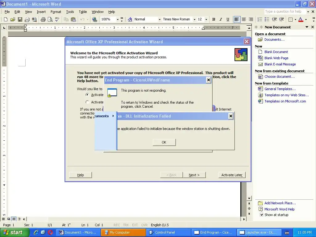Click the vertical scrollbar down arrow
This screenshot has width=316, height=237.
[x=249, y=198]
